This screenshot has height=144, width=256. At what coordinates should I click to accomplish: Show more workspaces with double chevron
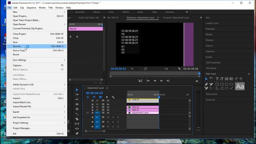click(x=187, y=12)
